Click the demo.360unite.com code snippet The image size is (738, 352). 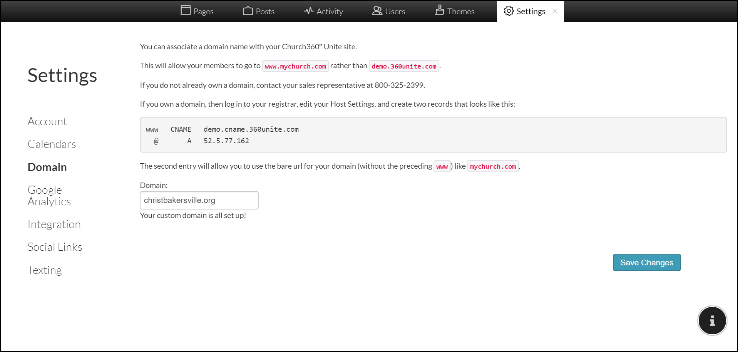tap(403, 66)
